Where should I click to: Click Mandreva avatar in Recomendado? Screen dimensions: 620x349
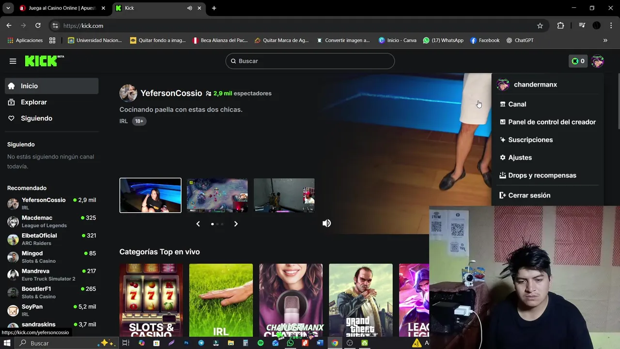(13, 275)
